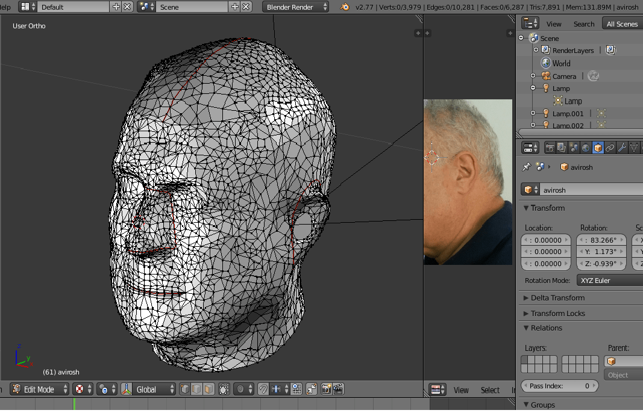The height and width of the screenshot is (413, 643).
Task: Toggle first cell in Layers grid
Action: click(x=525, y=360)
